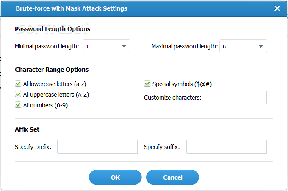Dismiss the dialog with the Cancel button
Image resolution: width=288 pixels, height=191 pixels.
(x=172, y=177)
